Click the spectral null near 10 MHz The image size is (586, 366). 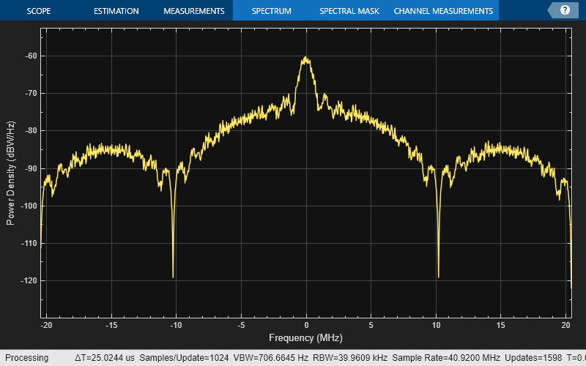(x=438, y=274)
